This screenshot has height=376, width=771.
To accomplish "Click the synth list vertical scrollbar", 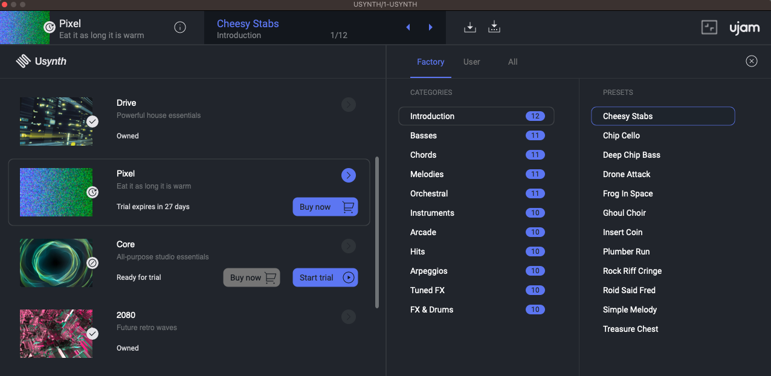I will pyautogui.click(x=378, y=233).
